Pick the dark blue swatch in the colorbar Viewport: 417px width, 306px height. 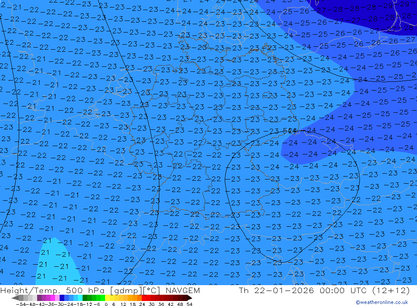pyautogui.click(x=62, y=298)
